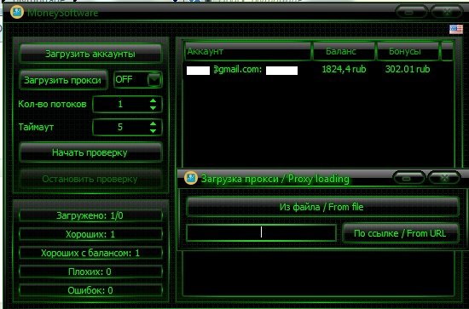Click the MoneySoftware app icon in title bar

[17, 12]
